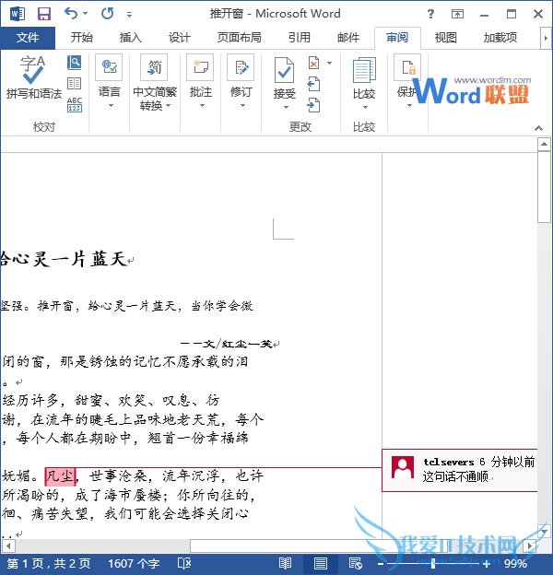This screenshot has width=553, height=575.
Task: Adjust the zoom slider handle
Action: click(433, 564)
